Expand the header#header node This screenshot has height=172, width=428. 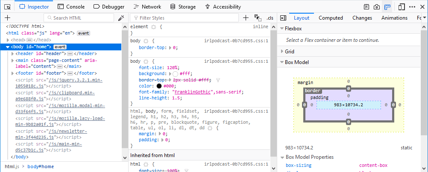coord(12,54)
